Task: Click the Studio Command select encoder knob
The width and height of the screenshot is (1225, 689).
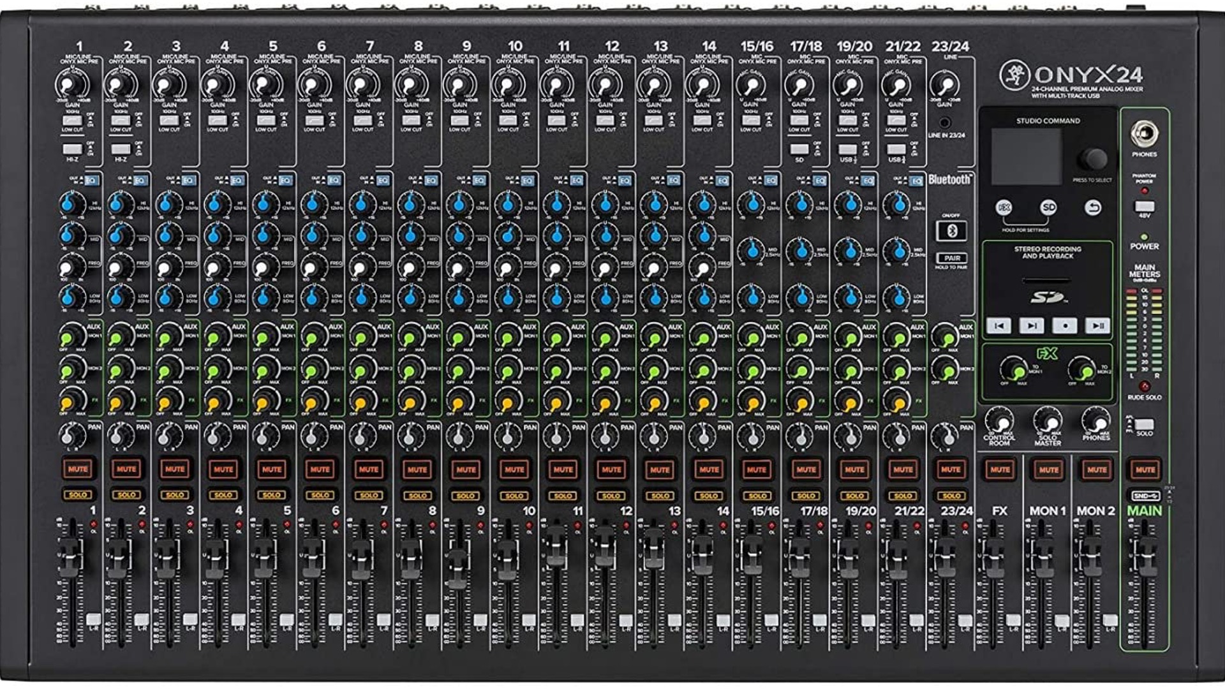Action: (1093, 158)
